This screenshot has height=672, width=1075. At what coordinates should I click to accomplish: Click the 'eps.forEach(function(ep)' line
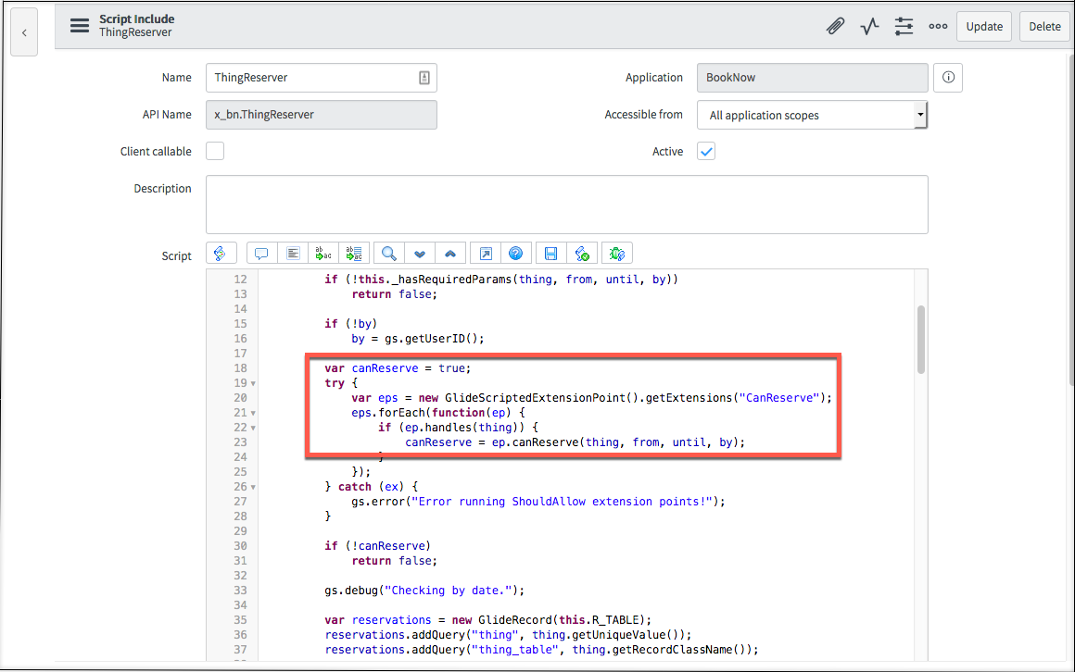point(438,413)
